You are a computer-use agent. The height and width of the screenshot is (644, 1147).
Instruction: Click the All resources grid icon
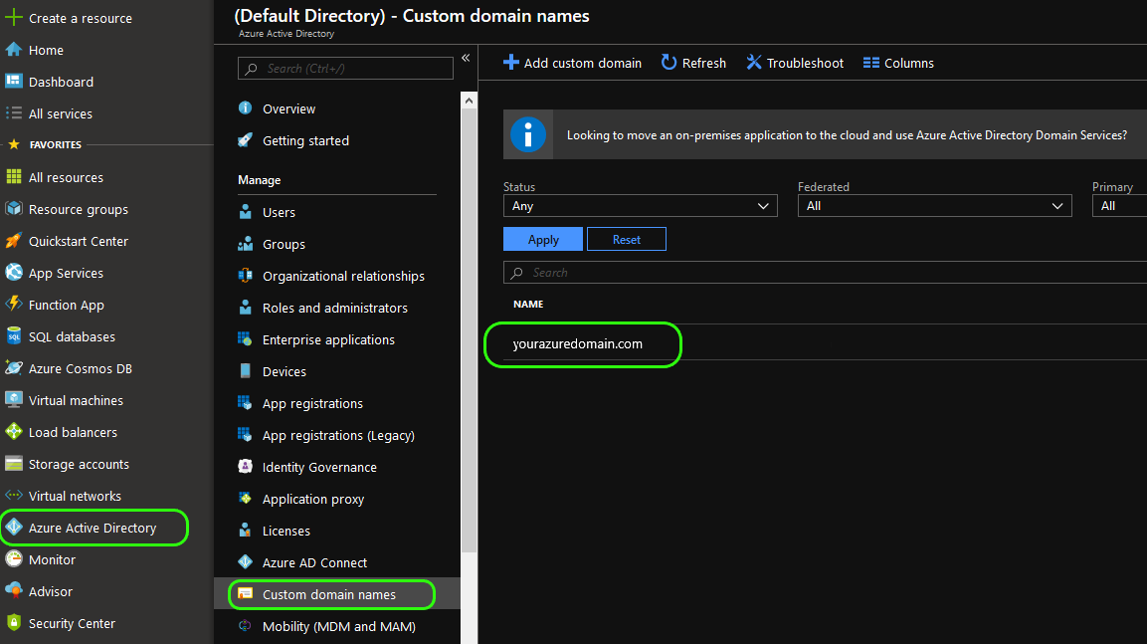13,177
